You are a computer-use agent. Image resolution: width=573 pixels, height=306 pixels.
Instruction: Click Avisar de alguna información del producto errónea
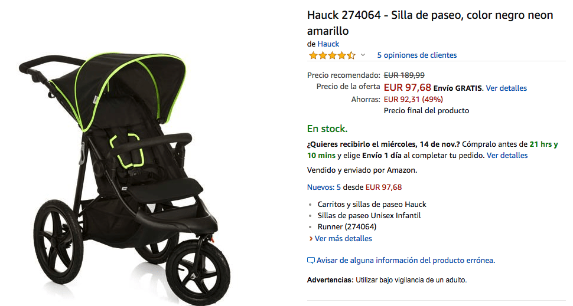point(406,261)
